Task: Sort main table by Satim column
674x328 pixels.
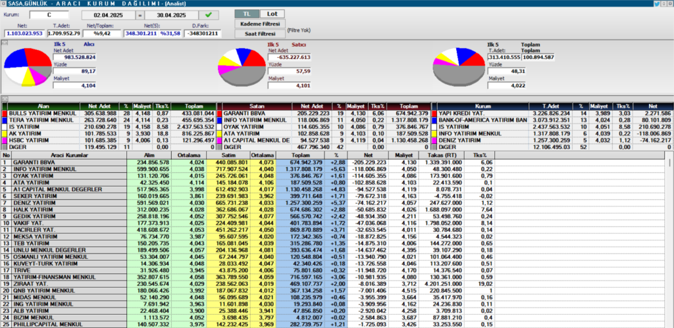Action: click(228, 155)
